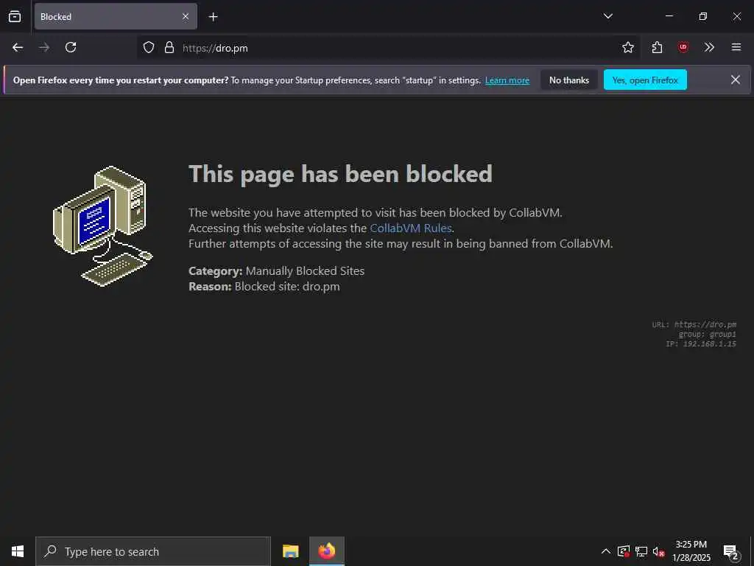Image resolution: width=754 pixels, height=566 pixels.
Task: Open Firefox View icon in tab strip
Action: click(15, 16)
